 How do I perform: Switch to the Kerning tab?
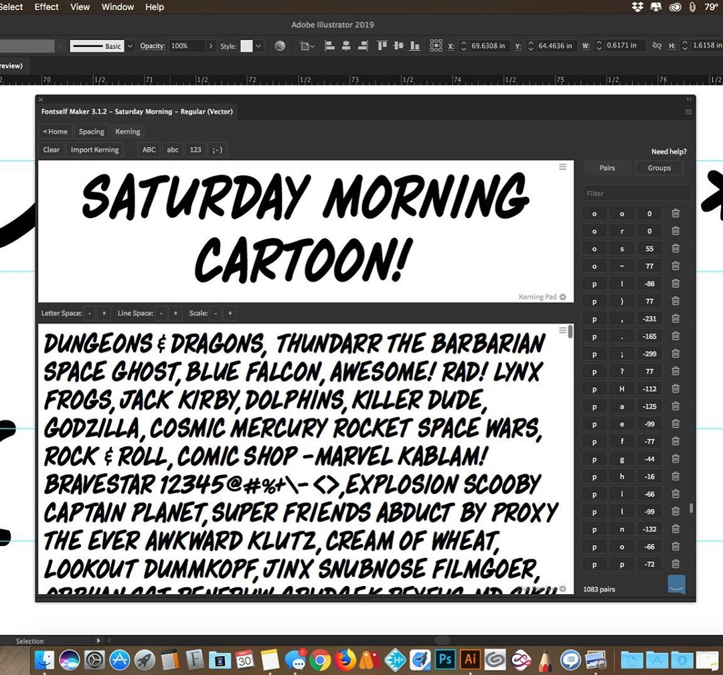click(128, 131)
